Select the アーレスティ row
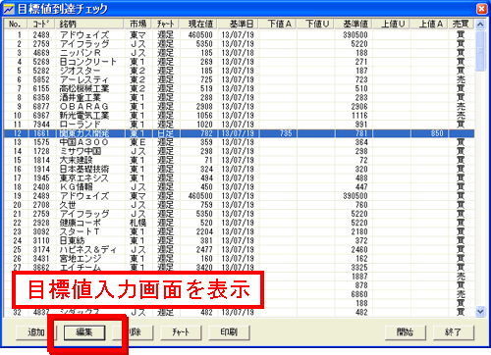Screen dimensions: 491x355 (240, 79)
